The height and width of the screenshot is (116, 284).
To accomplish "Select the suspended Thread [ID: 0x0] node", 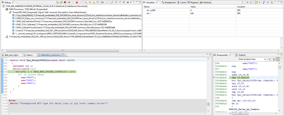I will tap(48, 12).
